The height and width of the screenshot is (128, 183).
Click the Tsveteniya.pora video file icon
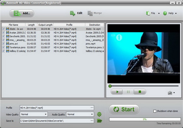(8, 47)
